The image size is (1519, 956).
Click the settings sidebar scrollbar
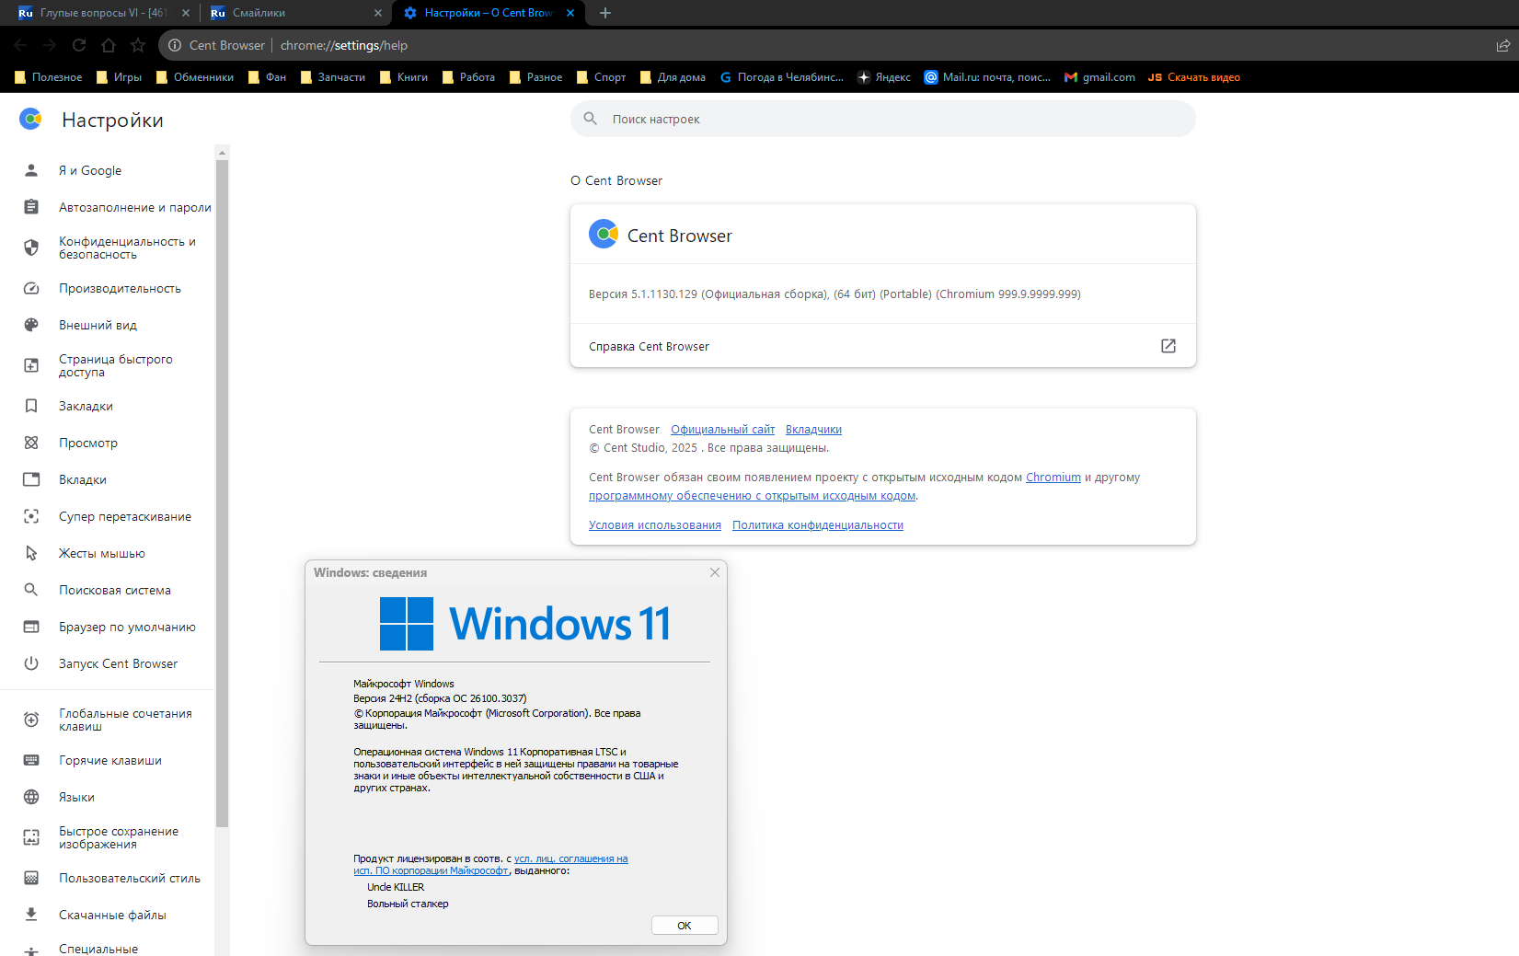[222, 493]
